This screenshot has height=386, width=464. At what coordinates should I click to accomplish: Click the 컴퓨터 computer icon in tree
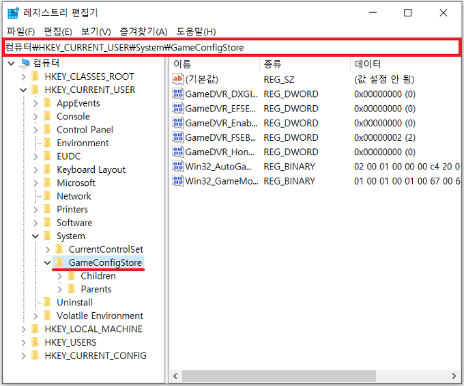(x=25, y=63)
